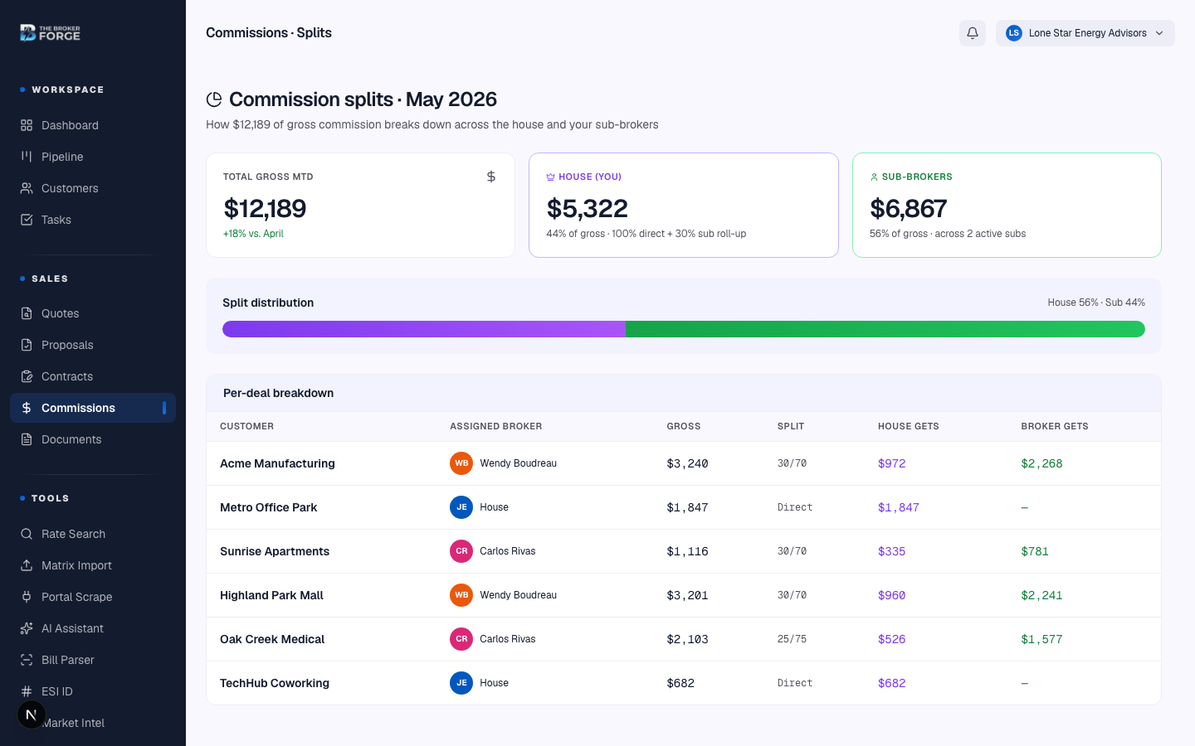Image resolution: width=1195 pixels, height=746 pixels.
Task: Click the Pipeline icon in sidebar
Action: (x=27, y=157)
